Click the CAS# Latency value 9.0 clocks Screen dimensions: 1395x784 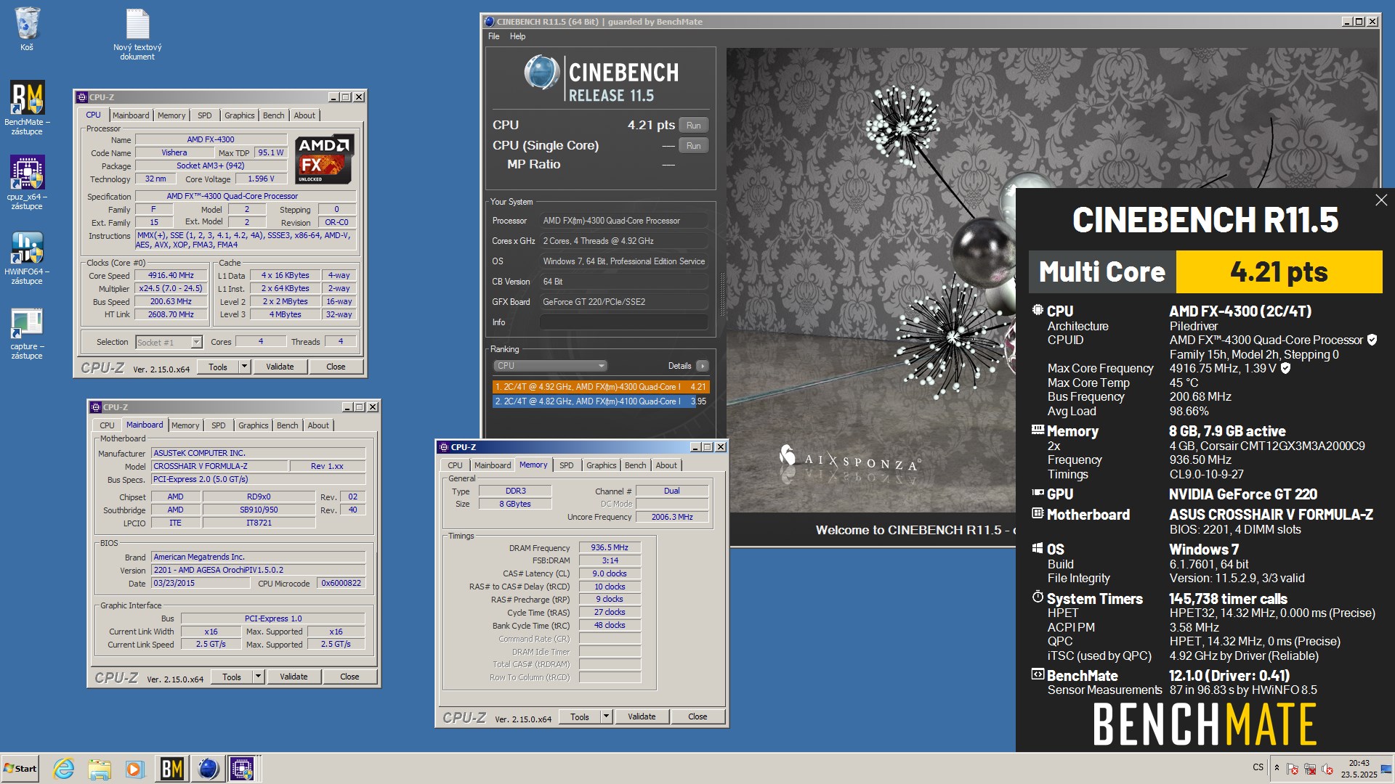click(610, 573)
